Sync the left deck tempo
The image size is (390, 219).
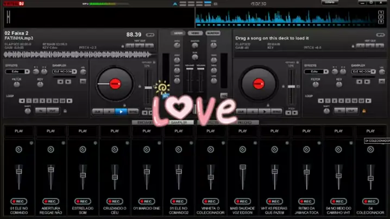tap(133, 112)
